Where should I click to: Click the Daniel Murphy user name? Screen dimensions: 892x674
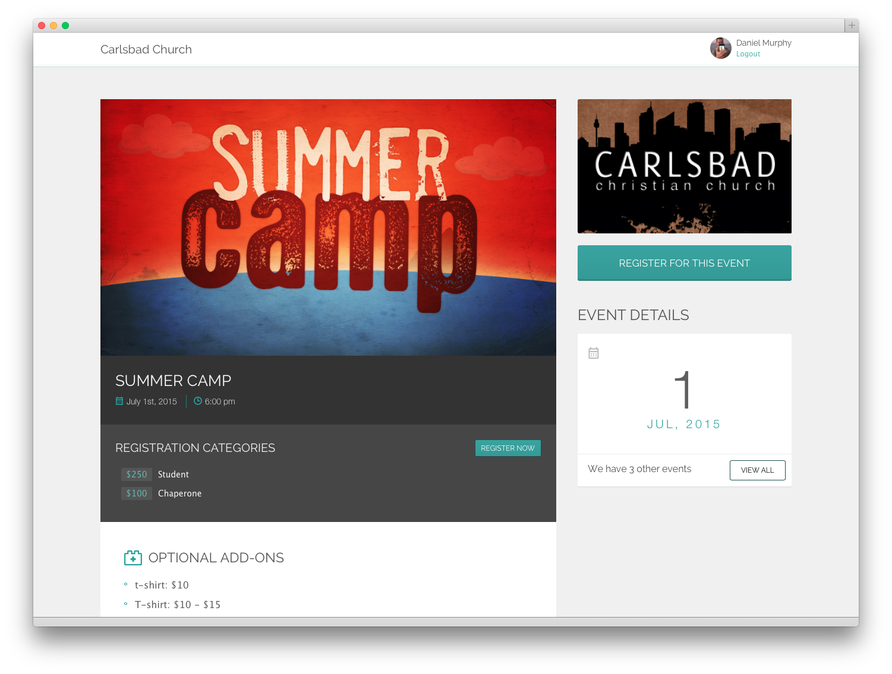[x=764, y=43]
